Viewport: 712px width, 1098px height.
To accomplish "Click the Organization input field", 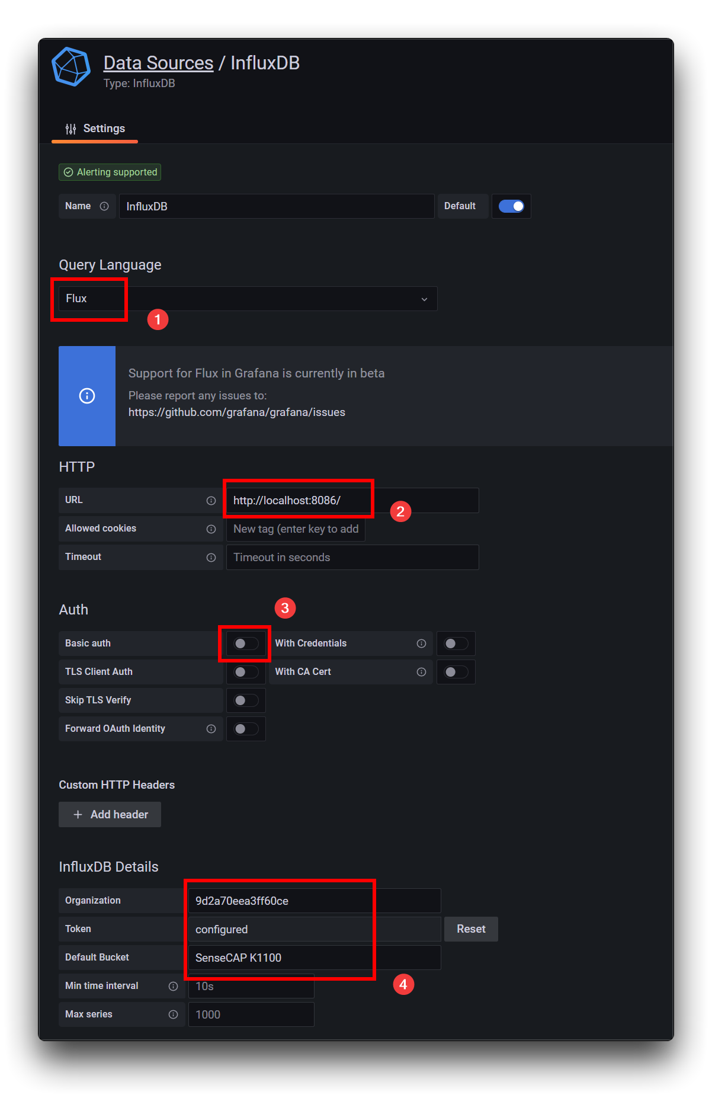I will (315, 901).
